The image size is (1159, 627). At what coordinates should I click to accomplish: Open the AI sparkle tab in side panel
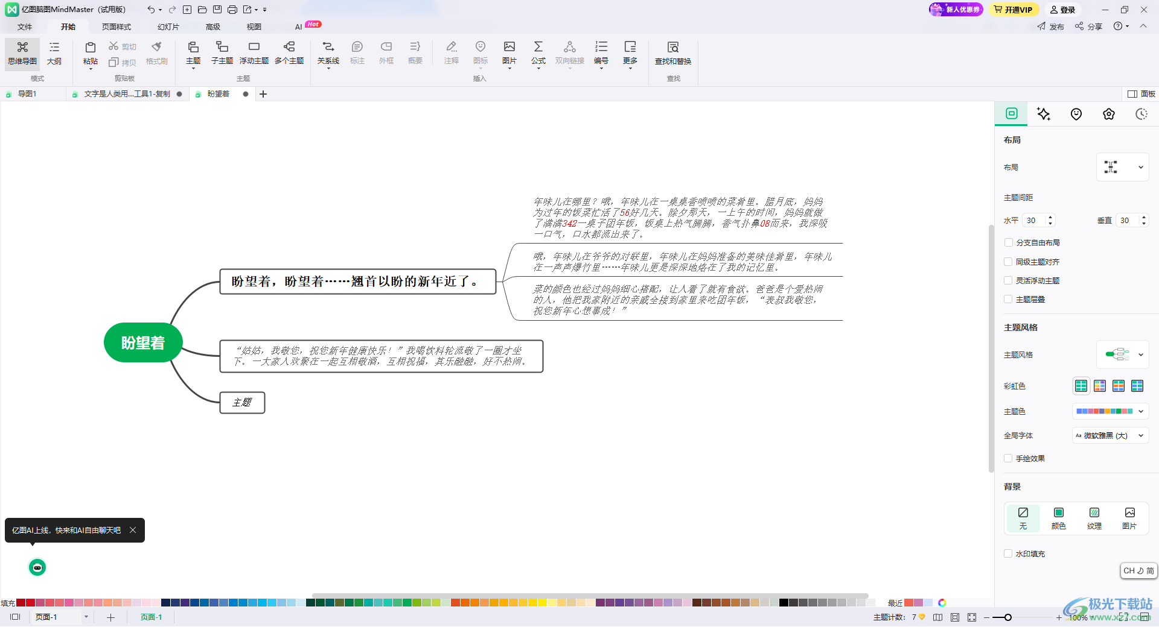coord(1044,114)
